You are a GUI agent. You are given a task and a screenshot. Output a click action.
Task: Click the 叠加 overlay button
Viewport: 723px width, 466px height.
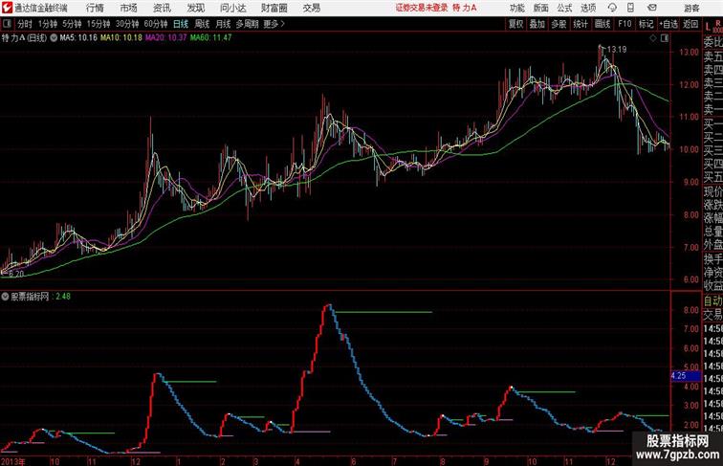coord(537,24)
